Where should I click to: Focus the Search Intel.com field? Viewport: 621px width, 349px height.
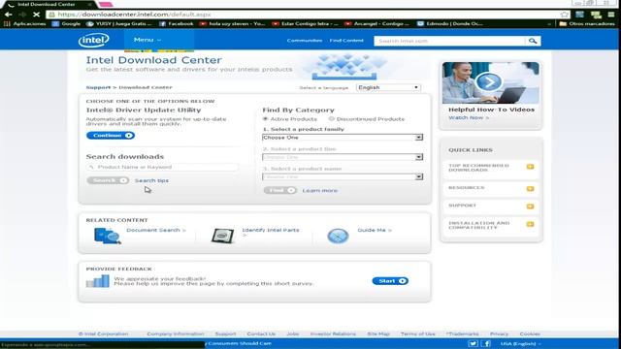pos(450,41)
